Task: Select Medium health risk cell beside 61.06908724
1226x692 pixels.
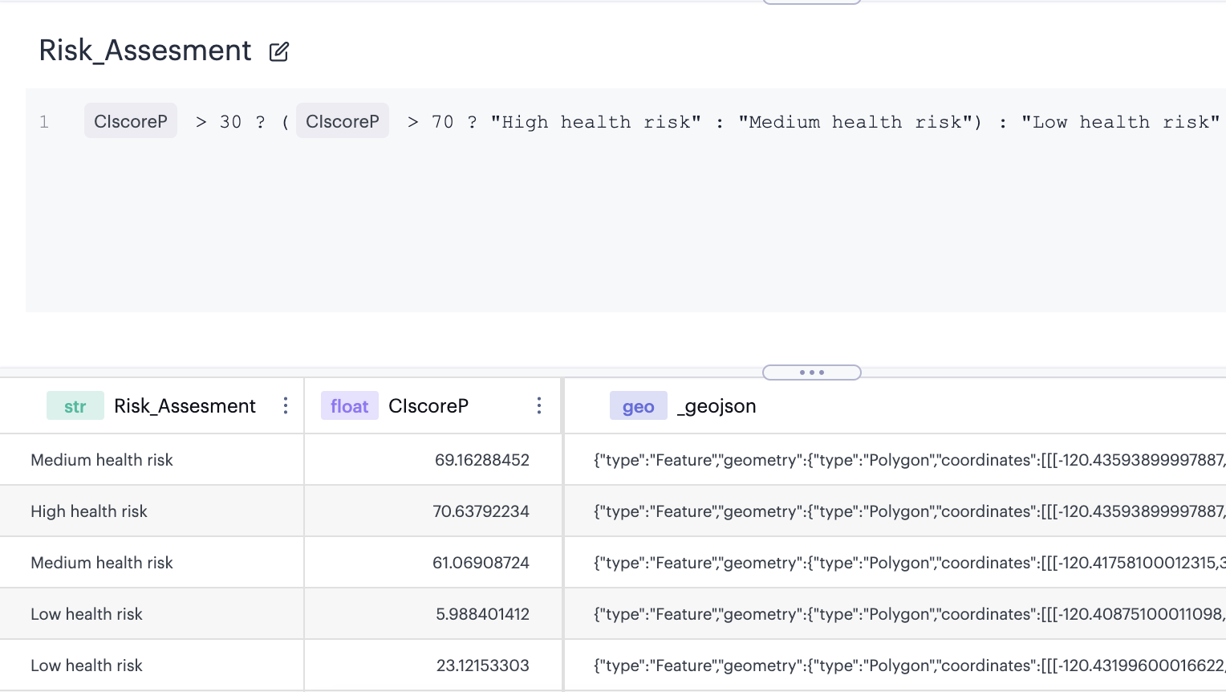Action: 152,563
